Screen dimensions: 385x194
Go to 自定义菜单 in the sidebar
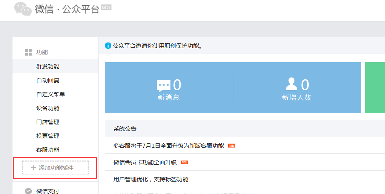[51, 94]
